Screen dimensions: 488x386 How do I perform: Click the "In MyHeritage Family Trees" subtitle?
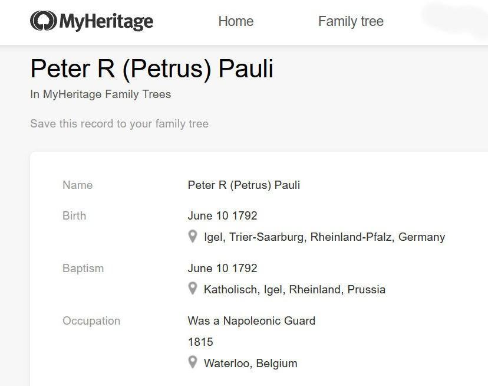(100, 94)
